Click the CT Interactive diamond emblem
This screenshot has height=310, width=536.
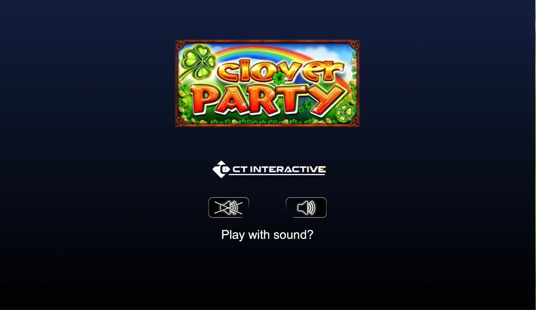click(x=221, y=169)
